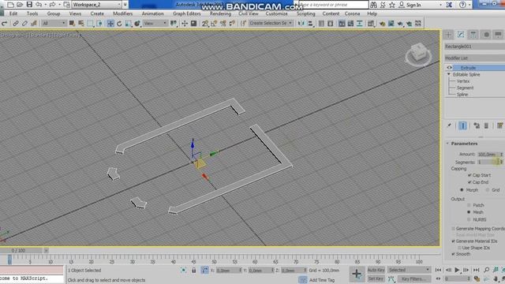Open the Sign In dropdown

pyautogui.click(x=421, y=5)
